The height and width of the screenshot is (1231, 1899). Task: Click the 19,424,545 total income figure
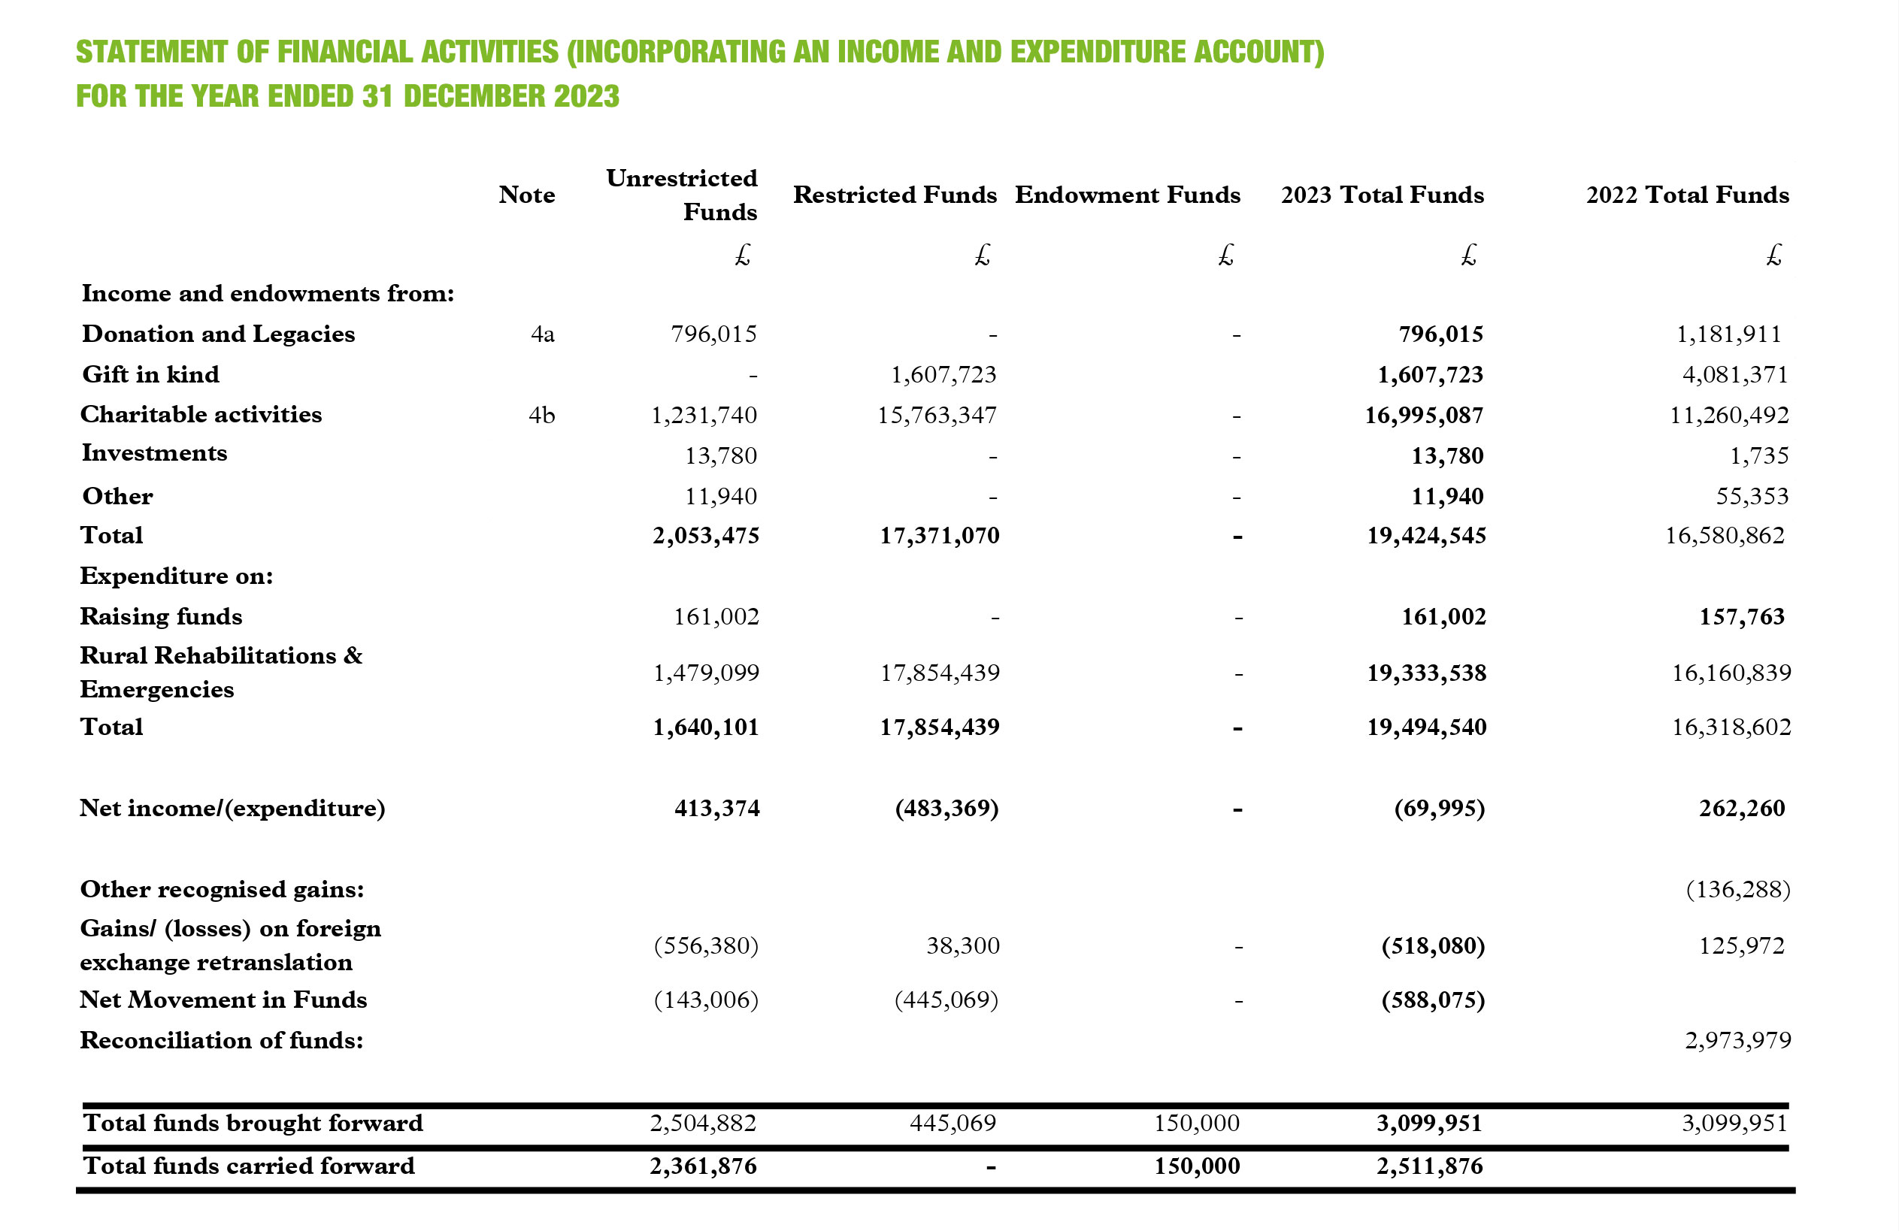(x=1426, y=535)
